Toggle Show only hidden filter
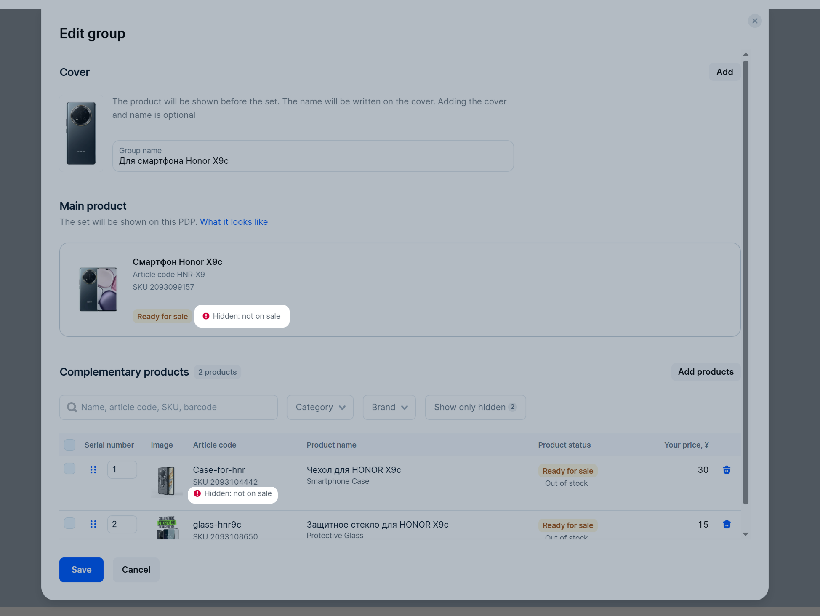820x616 pixels. click(x=475, y=407)
